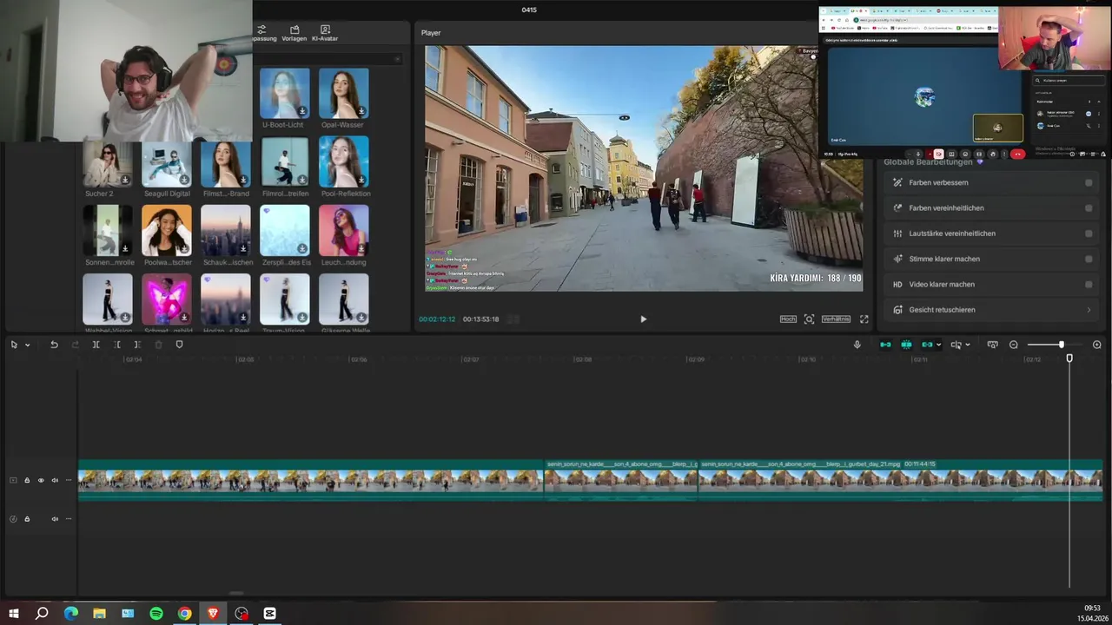
Task: Click the full-screen preview icon in the Player
Action: click(x=864, y=319)
